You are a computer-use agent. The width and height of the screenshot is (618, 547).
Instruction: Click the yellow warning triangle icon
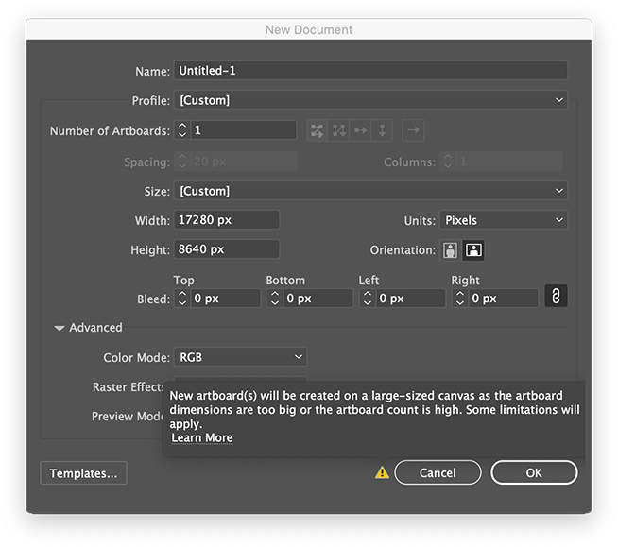coord(382,472)
